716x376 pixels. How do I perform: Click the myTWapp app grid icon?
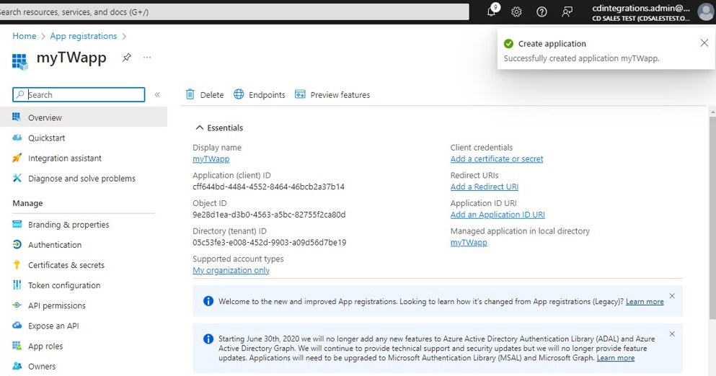pyautogui.click(x=19, y=61)
